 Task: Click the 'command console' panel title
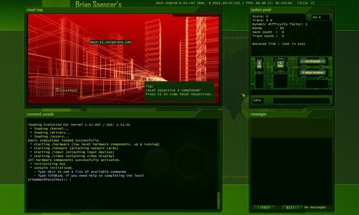click(x=40, y=114)
